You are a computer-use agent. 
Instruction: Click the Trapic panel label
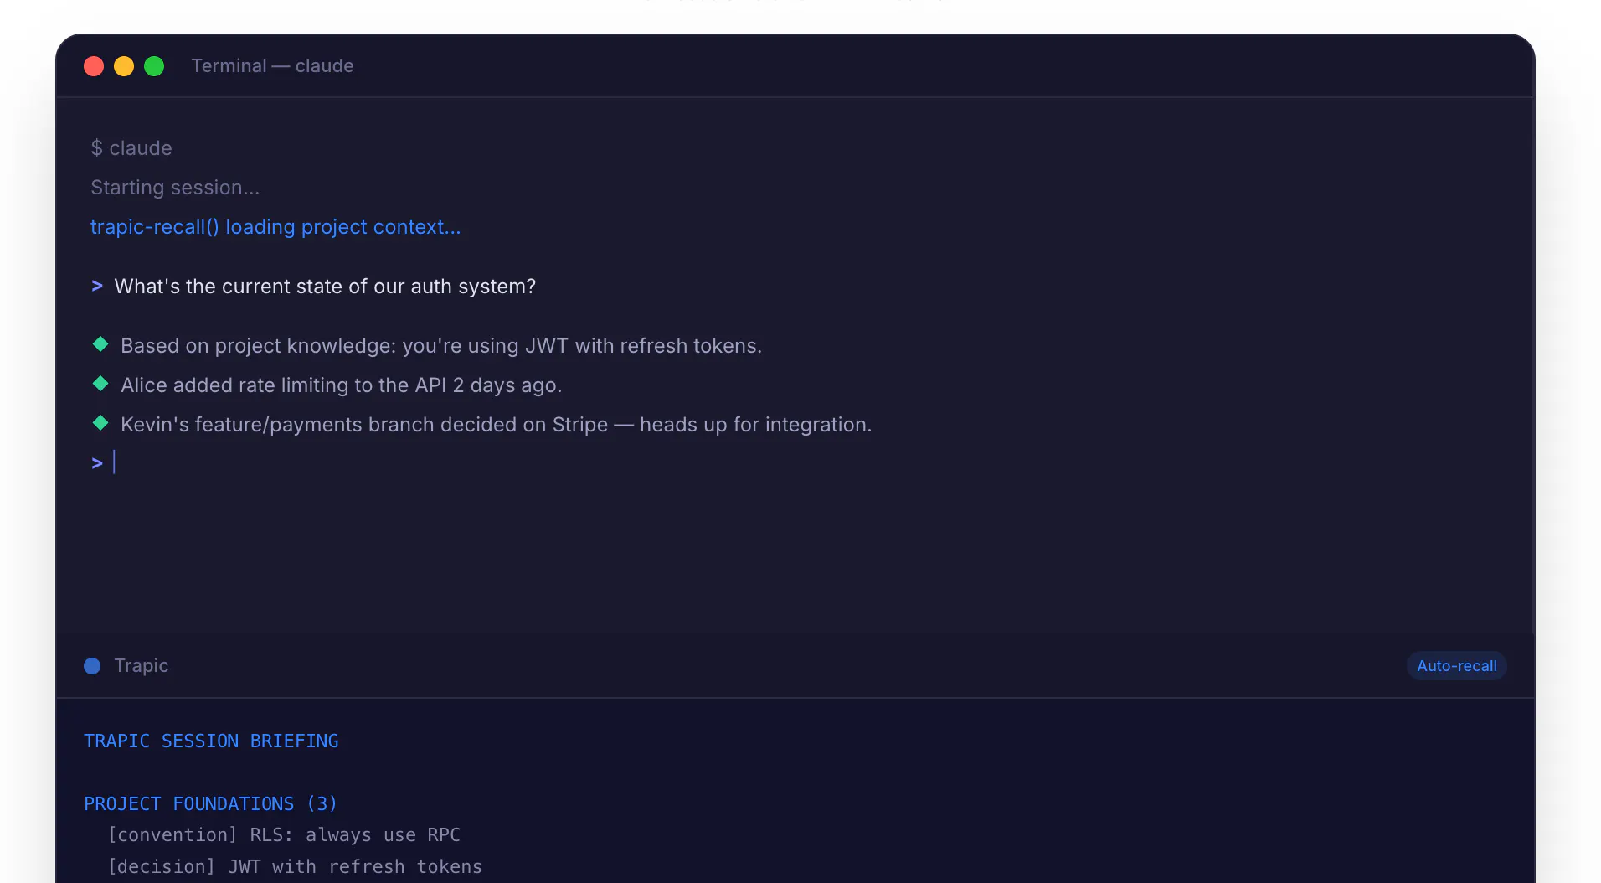(142, 666)
